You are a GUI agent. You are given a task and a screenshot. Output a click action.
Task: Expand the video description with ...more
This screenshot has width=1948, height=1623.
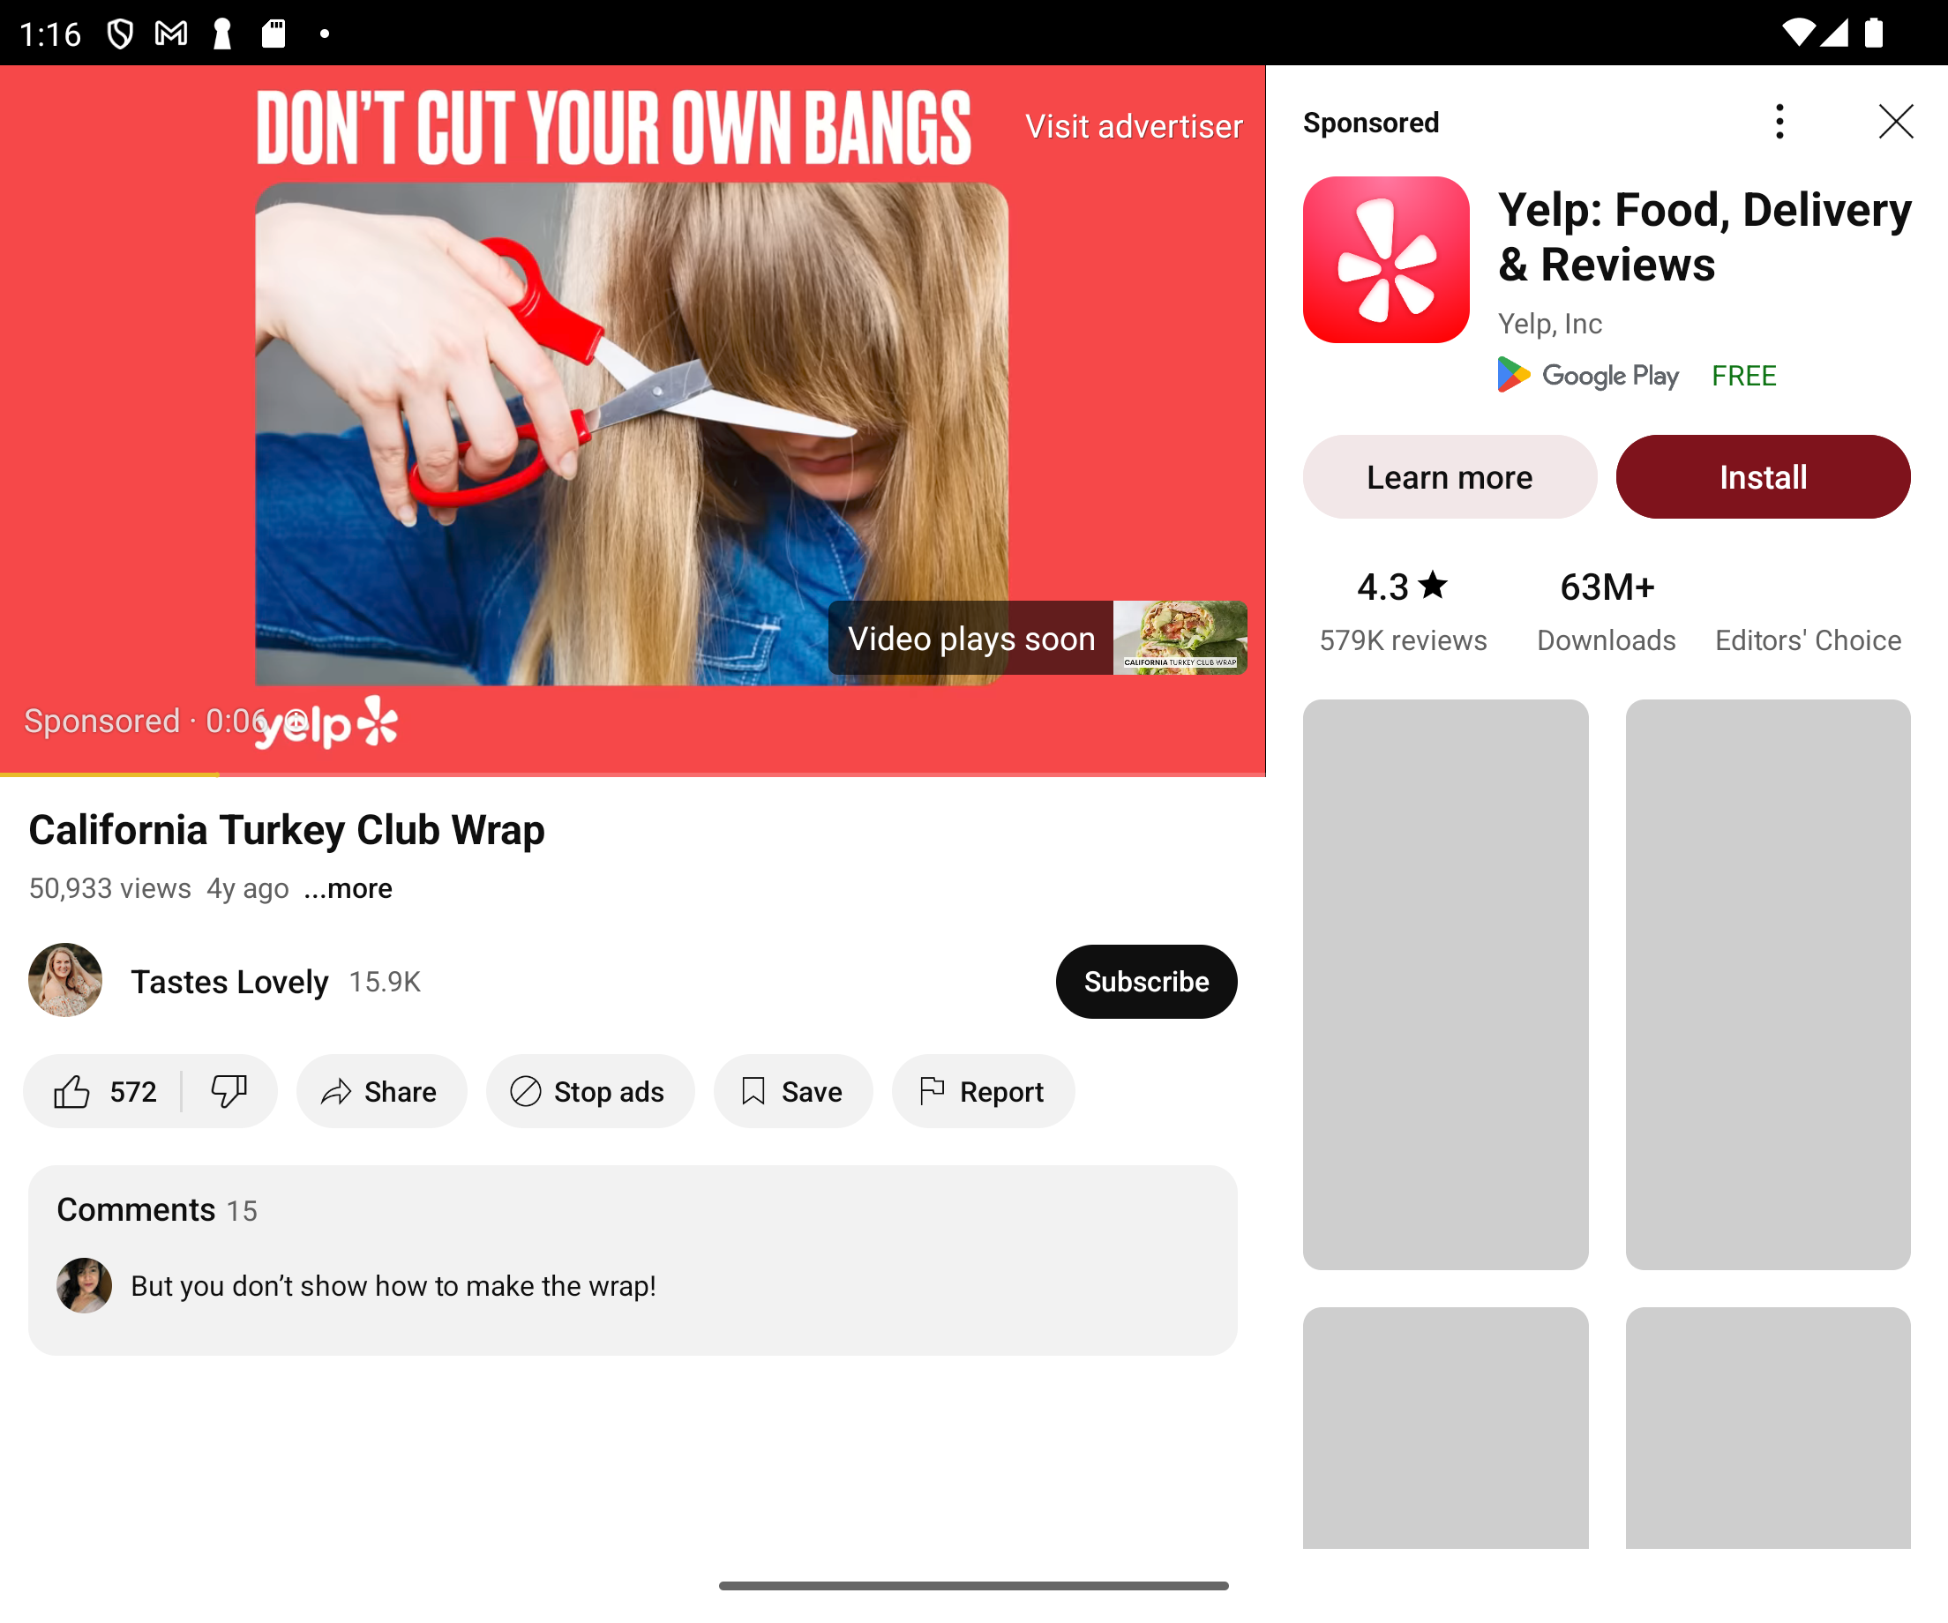348,887
